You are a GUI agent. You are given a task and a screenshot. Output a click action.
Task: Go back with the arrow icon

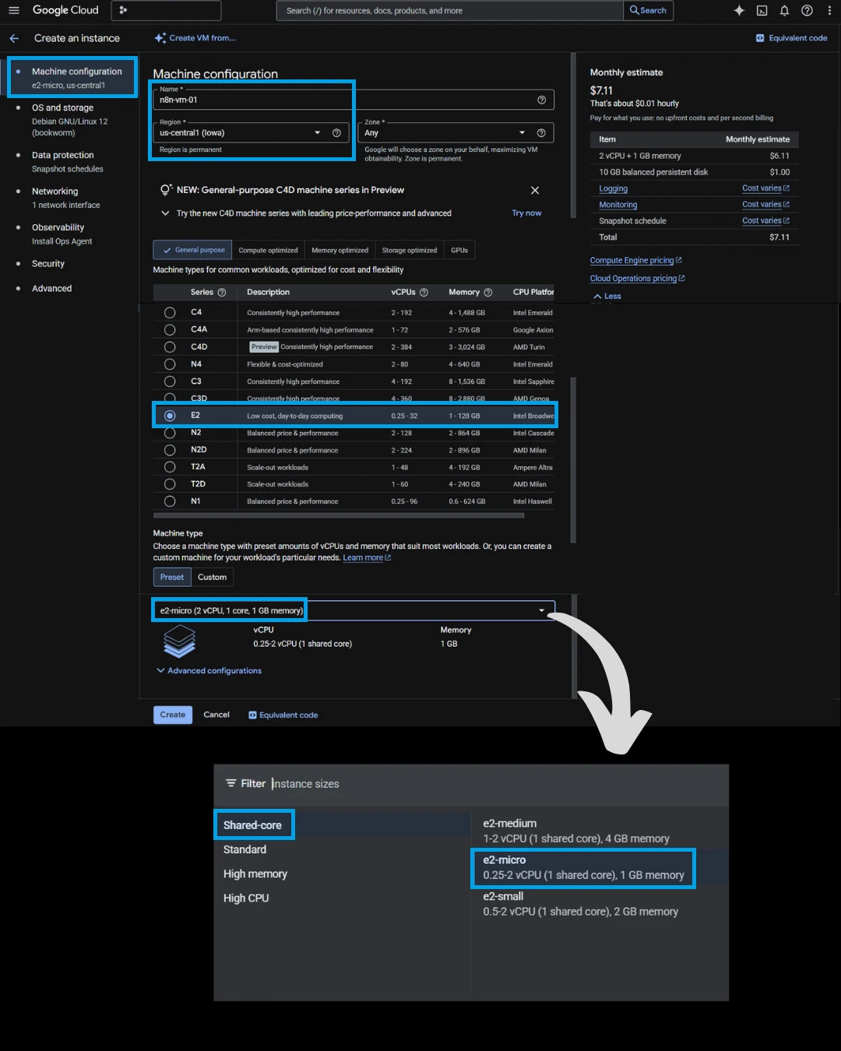(x=14, y=38)
